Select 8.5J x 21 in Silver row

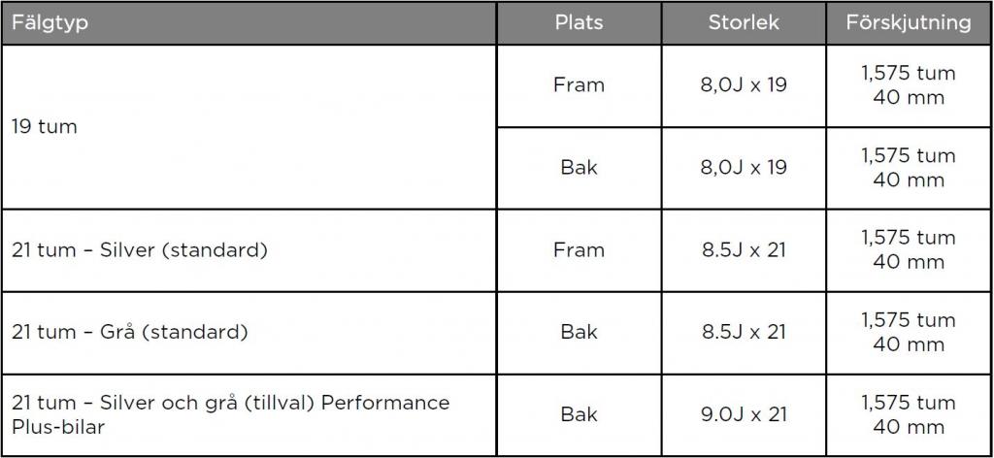[x=744, y=250]
